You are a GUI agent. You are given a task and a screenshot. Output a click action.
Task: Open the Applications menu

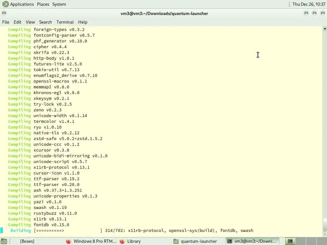(x=22, y=4)
